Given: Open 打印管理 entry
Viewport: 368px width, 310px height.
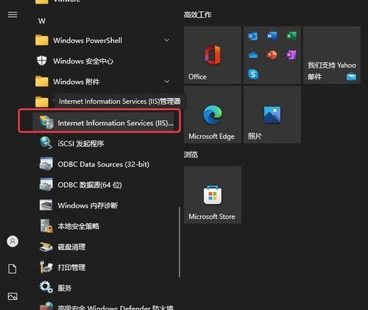Looking at the screenshot, I should [x=103, y=267].
